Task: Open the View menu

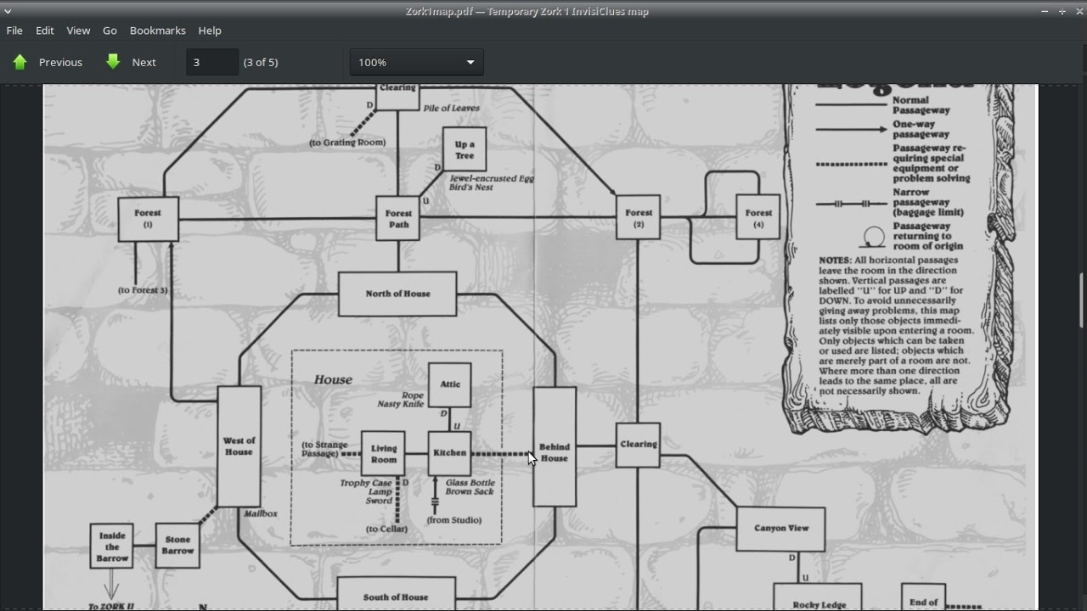Action: [x=78, y=31]
